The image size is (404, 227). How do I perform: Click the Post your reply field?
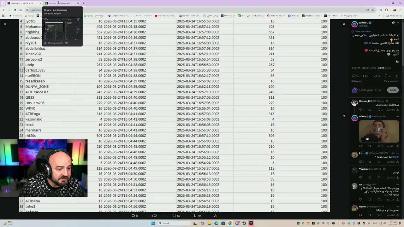coord(370,90)
